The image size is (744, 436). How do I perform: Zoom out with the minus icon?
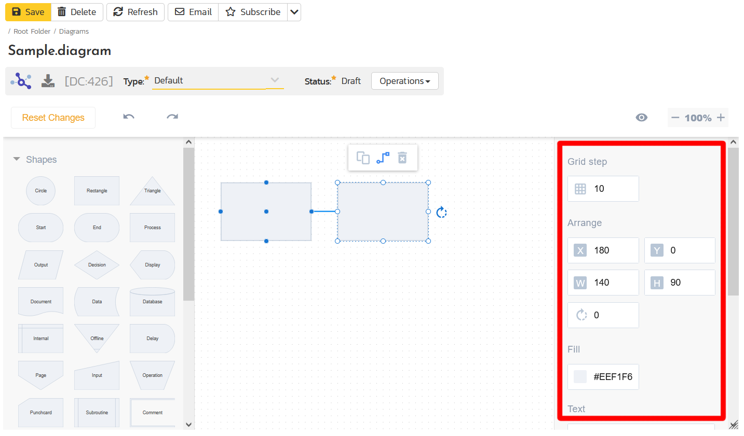tap(675, 118)
